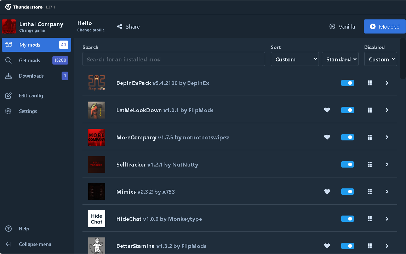The width and height of the screenshot is (406, 254).
Task: Disable the SellTracker mod switch
Action: point(348,164)
